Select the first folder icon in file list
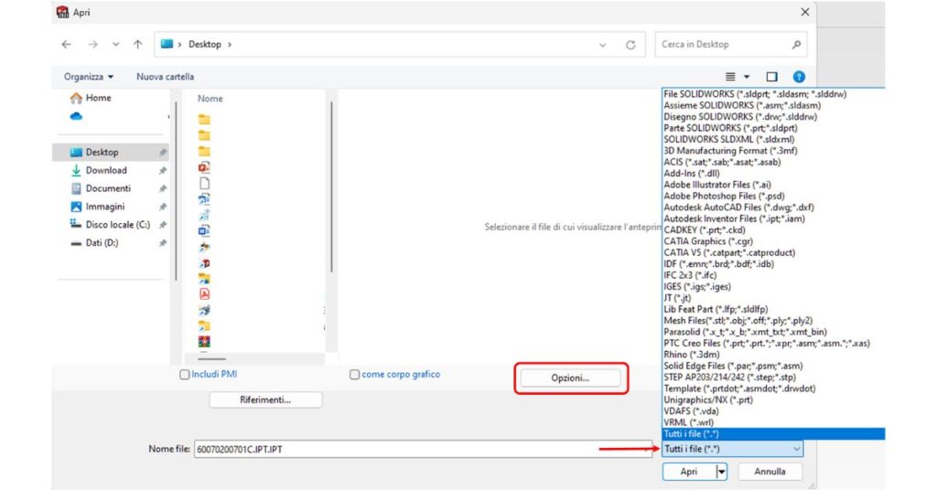This screenshot has height=490, width=937. tap(204, 120)
